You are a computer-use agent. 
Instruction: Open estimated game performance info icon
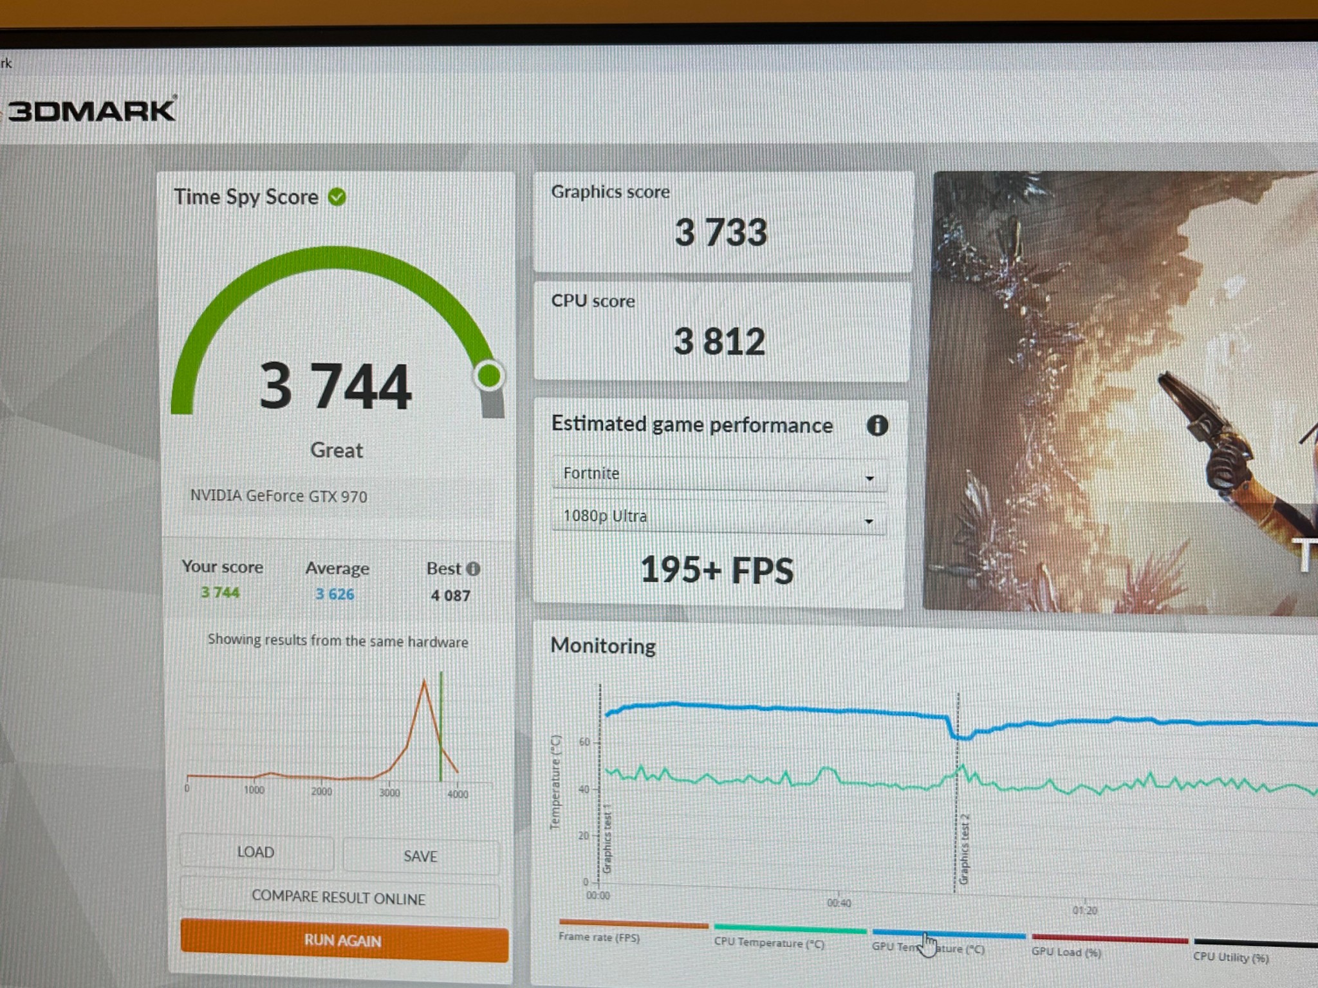(877, 425)
